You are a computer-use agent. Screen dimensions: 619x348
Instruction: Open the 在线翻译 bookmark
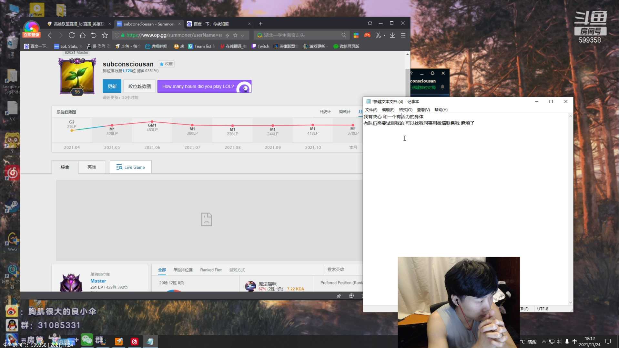click(x=233, y=46)
